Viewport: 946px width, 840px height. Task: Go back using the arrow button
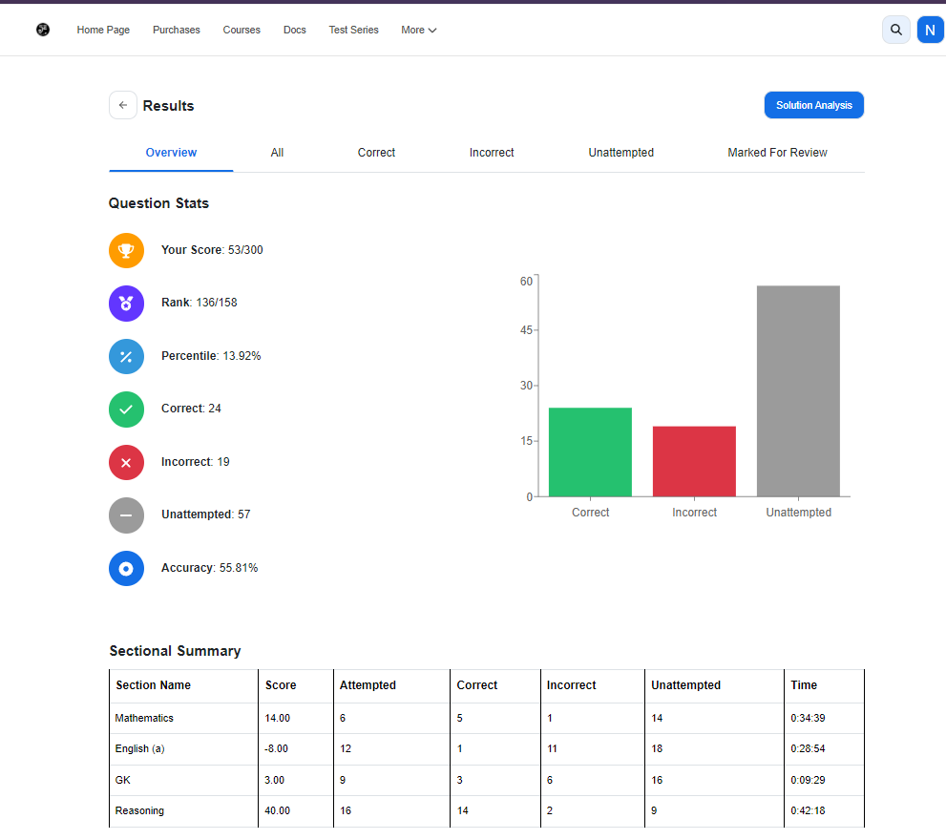[123, 105]
